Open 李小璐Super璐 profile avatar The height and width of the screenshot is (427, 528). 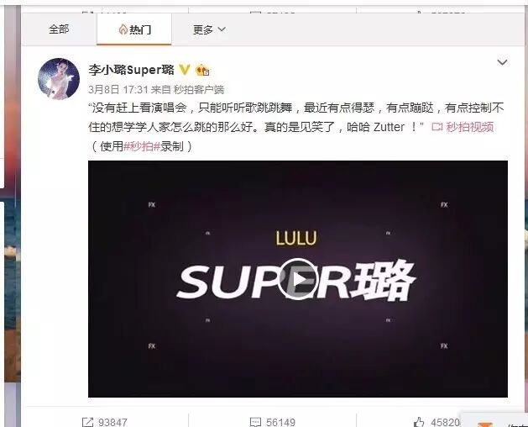pyautogui.click(x=59, y=79)
